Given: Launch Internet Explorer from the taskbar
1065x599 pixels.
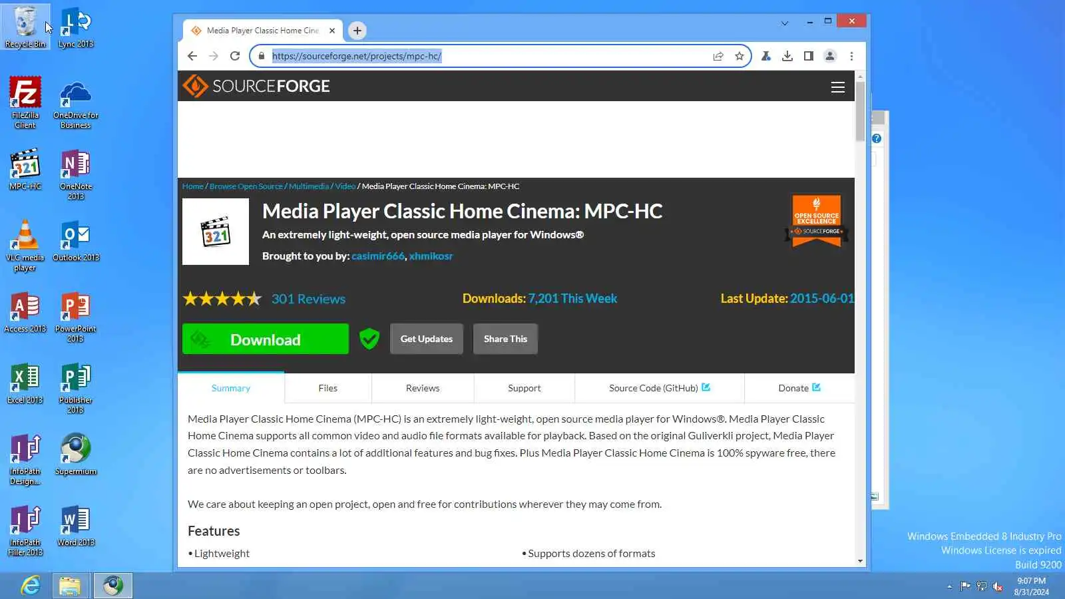Looking at the screenshot, I should (31, 586).
